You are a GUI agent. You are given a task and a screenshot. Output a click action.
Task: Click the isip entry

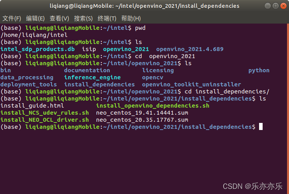[x=89, y=49]
